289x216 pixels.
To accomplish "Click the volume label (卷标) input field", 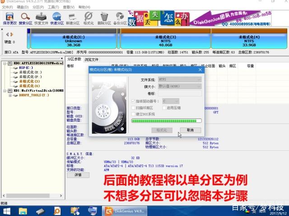I will [180, 93].
